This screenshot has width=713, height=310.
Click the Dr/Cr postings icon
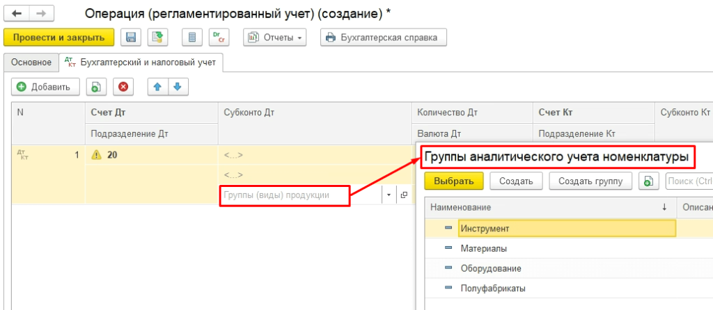tap(219, 38)
